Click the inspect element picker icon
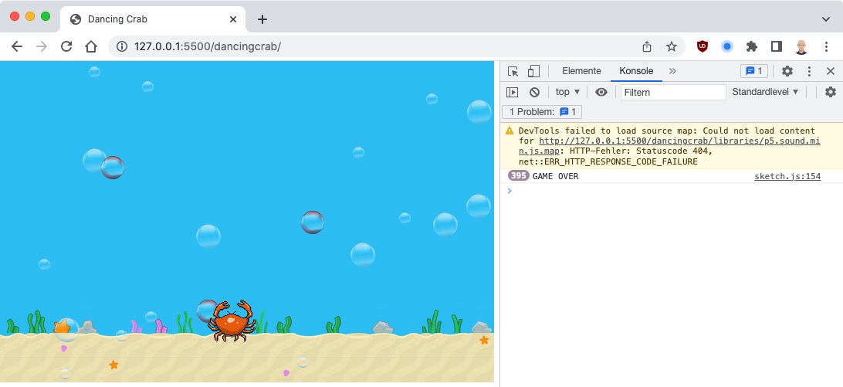The height and width of the screenshot is (387, 843). (513, 71)
